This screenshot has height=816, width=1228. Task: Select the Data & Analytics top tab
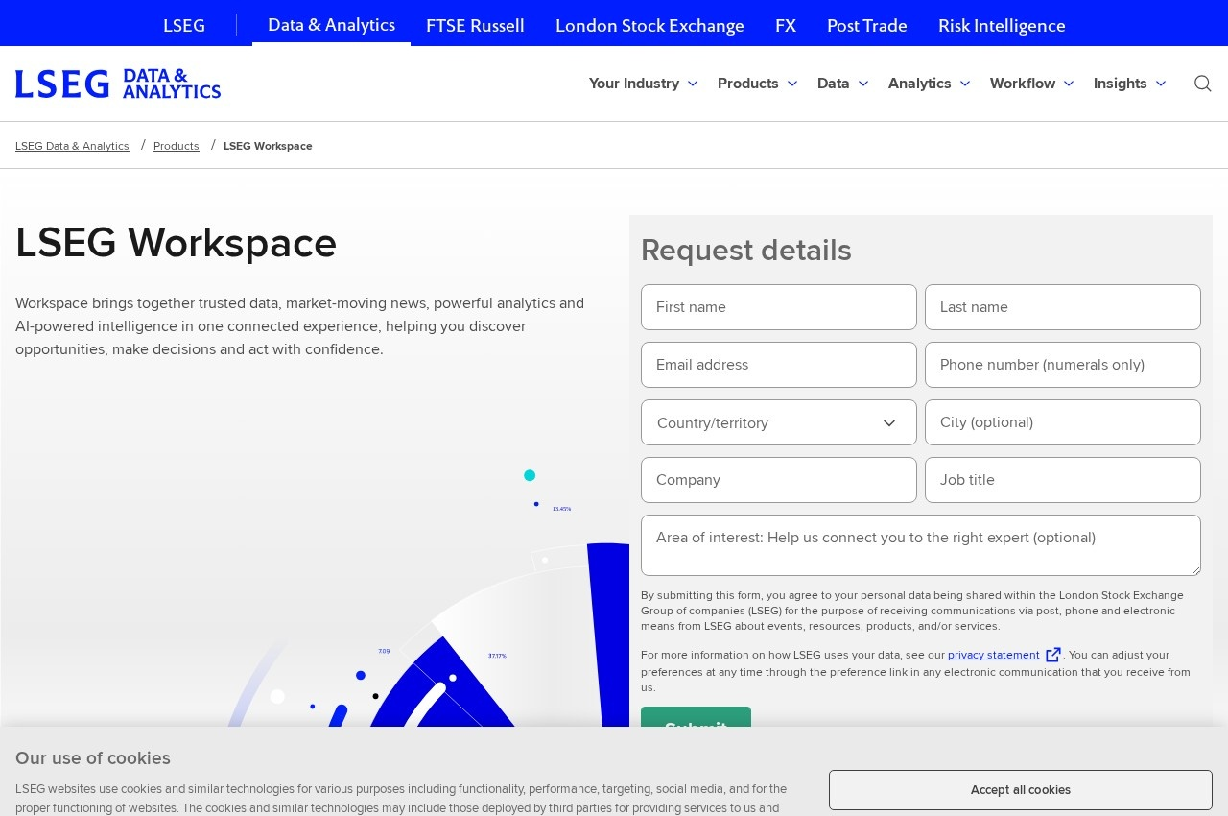(x=331, y=24)
